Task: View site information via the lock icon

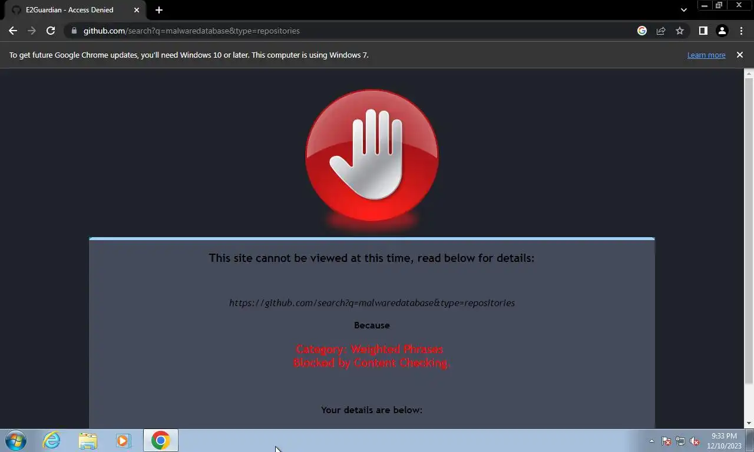Action: 74,31
